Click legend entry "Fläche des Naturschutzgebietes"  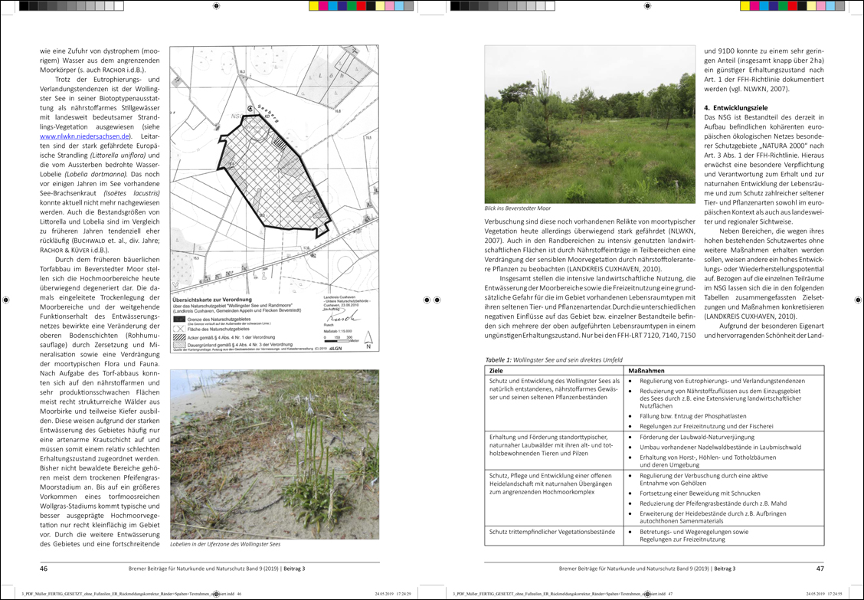coord(220,329)
